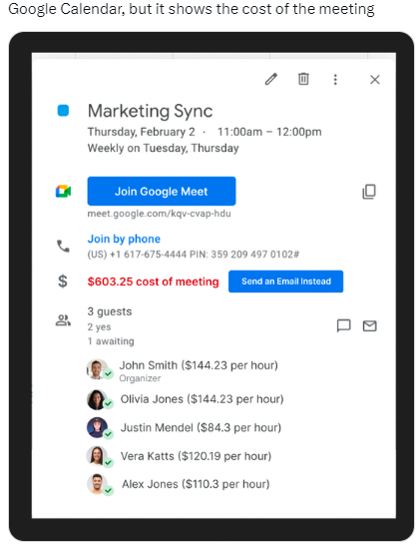The width and height of the screenshot is (420, 545).
Task: Click Vera Katts's avatar photo
Action: tap(97, 456)
